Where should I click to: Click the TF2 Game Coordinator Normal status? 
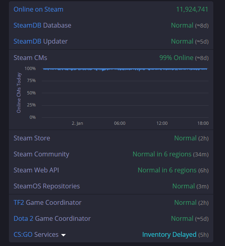(186, 202)
